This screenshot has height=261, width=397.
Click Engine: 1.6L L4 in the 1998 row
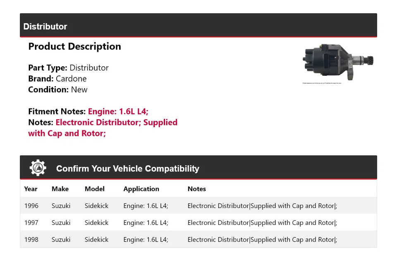click(x=146, y=239)
